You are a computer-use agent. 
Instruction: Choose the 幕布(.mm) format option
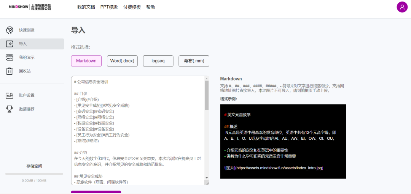click(194, 61)
